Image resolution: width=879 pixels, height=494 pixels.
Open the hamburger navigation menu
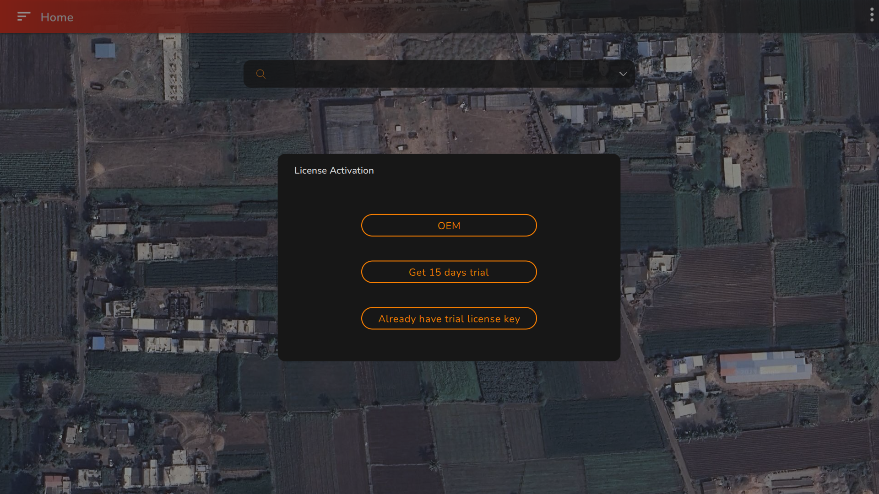pyautogui.click(x=23, y=17)
